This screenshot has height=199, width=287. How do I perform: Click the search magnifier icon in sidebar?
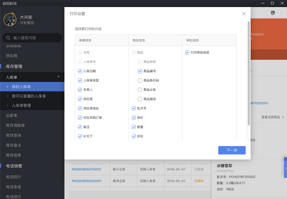click(8, 38)
